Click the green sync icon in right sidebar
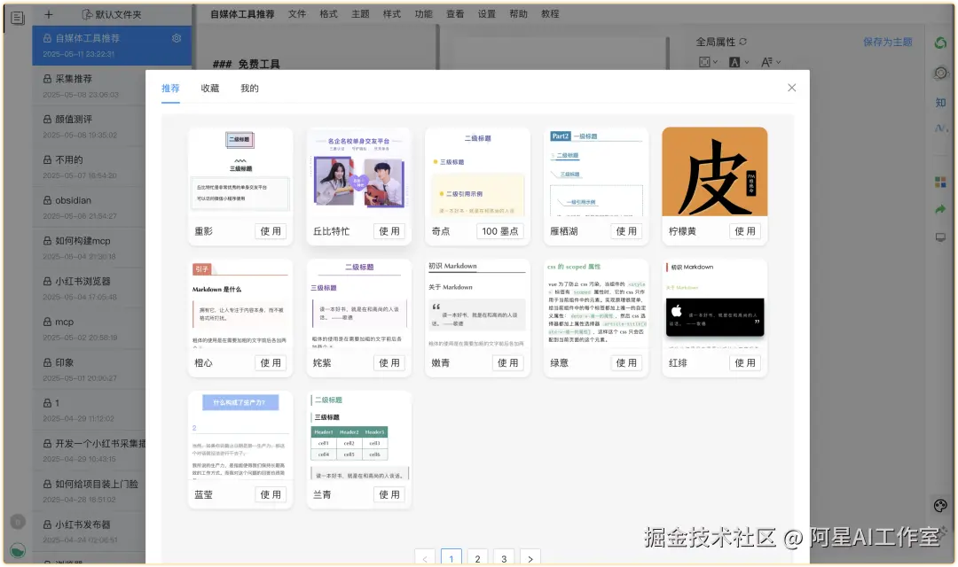958x567 pixels. 940,41
